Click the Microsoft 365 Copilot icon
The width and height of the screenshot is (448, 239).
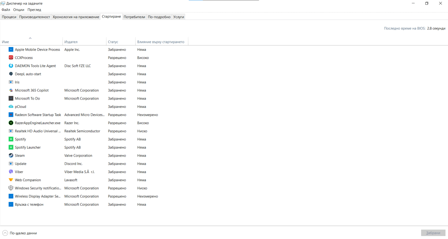pyautogui.click(x=11, y=90)
